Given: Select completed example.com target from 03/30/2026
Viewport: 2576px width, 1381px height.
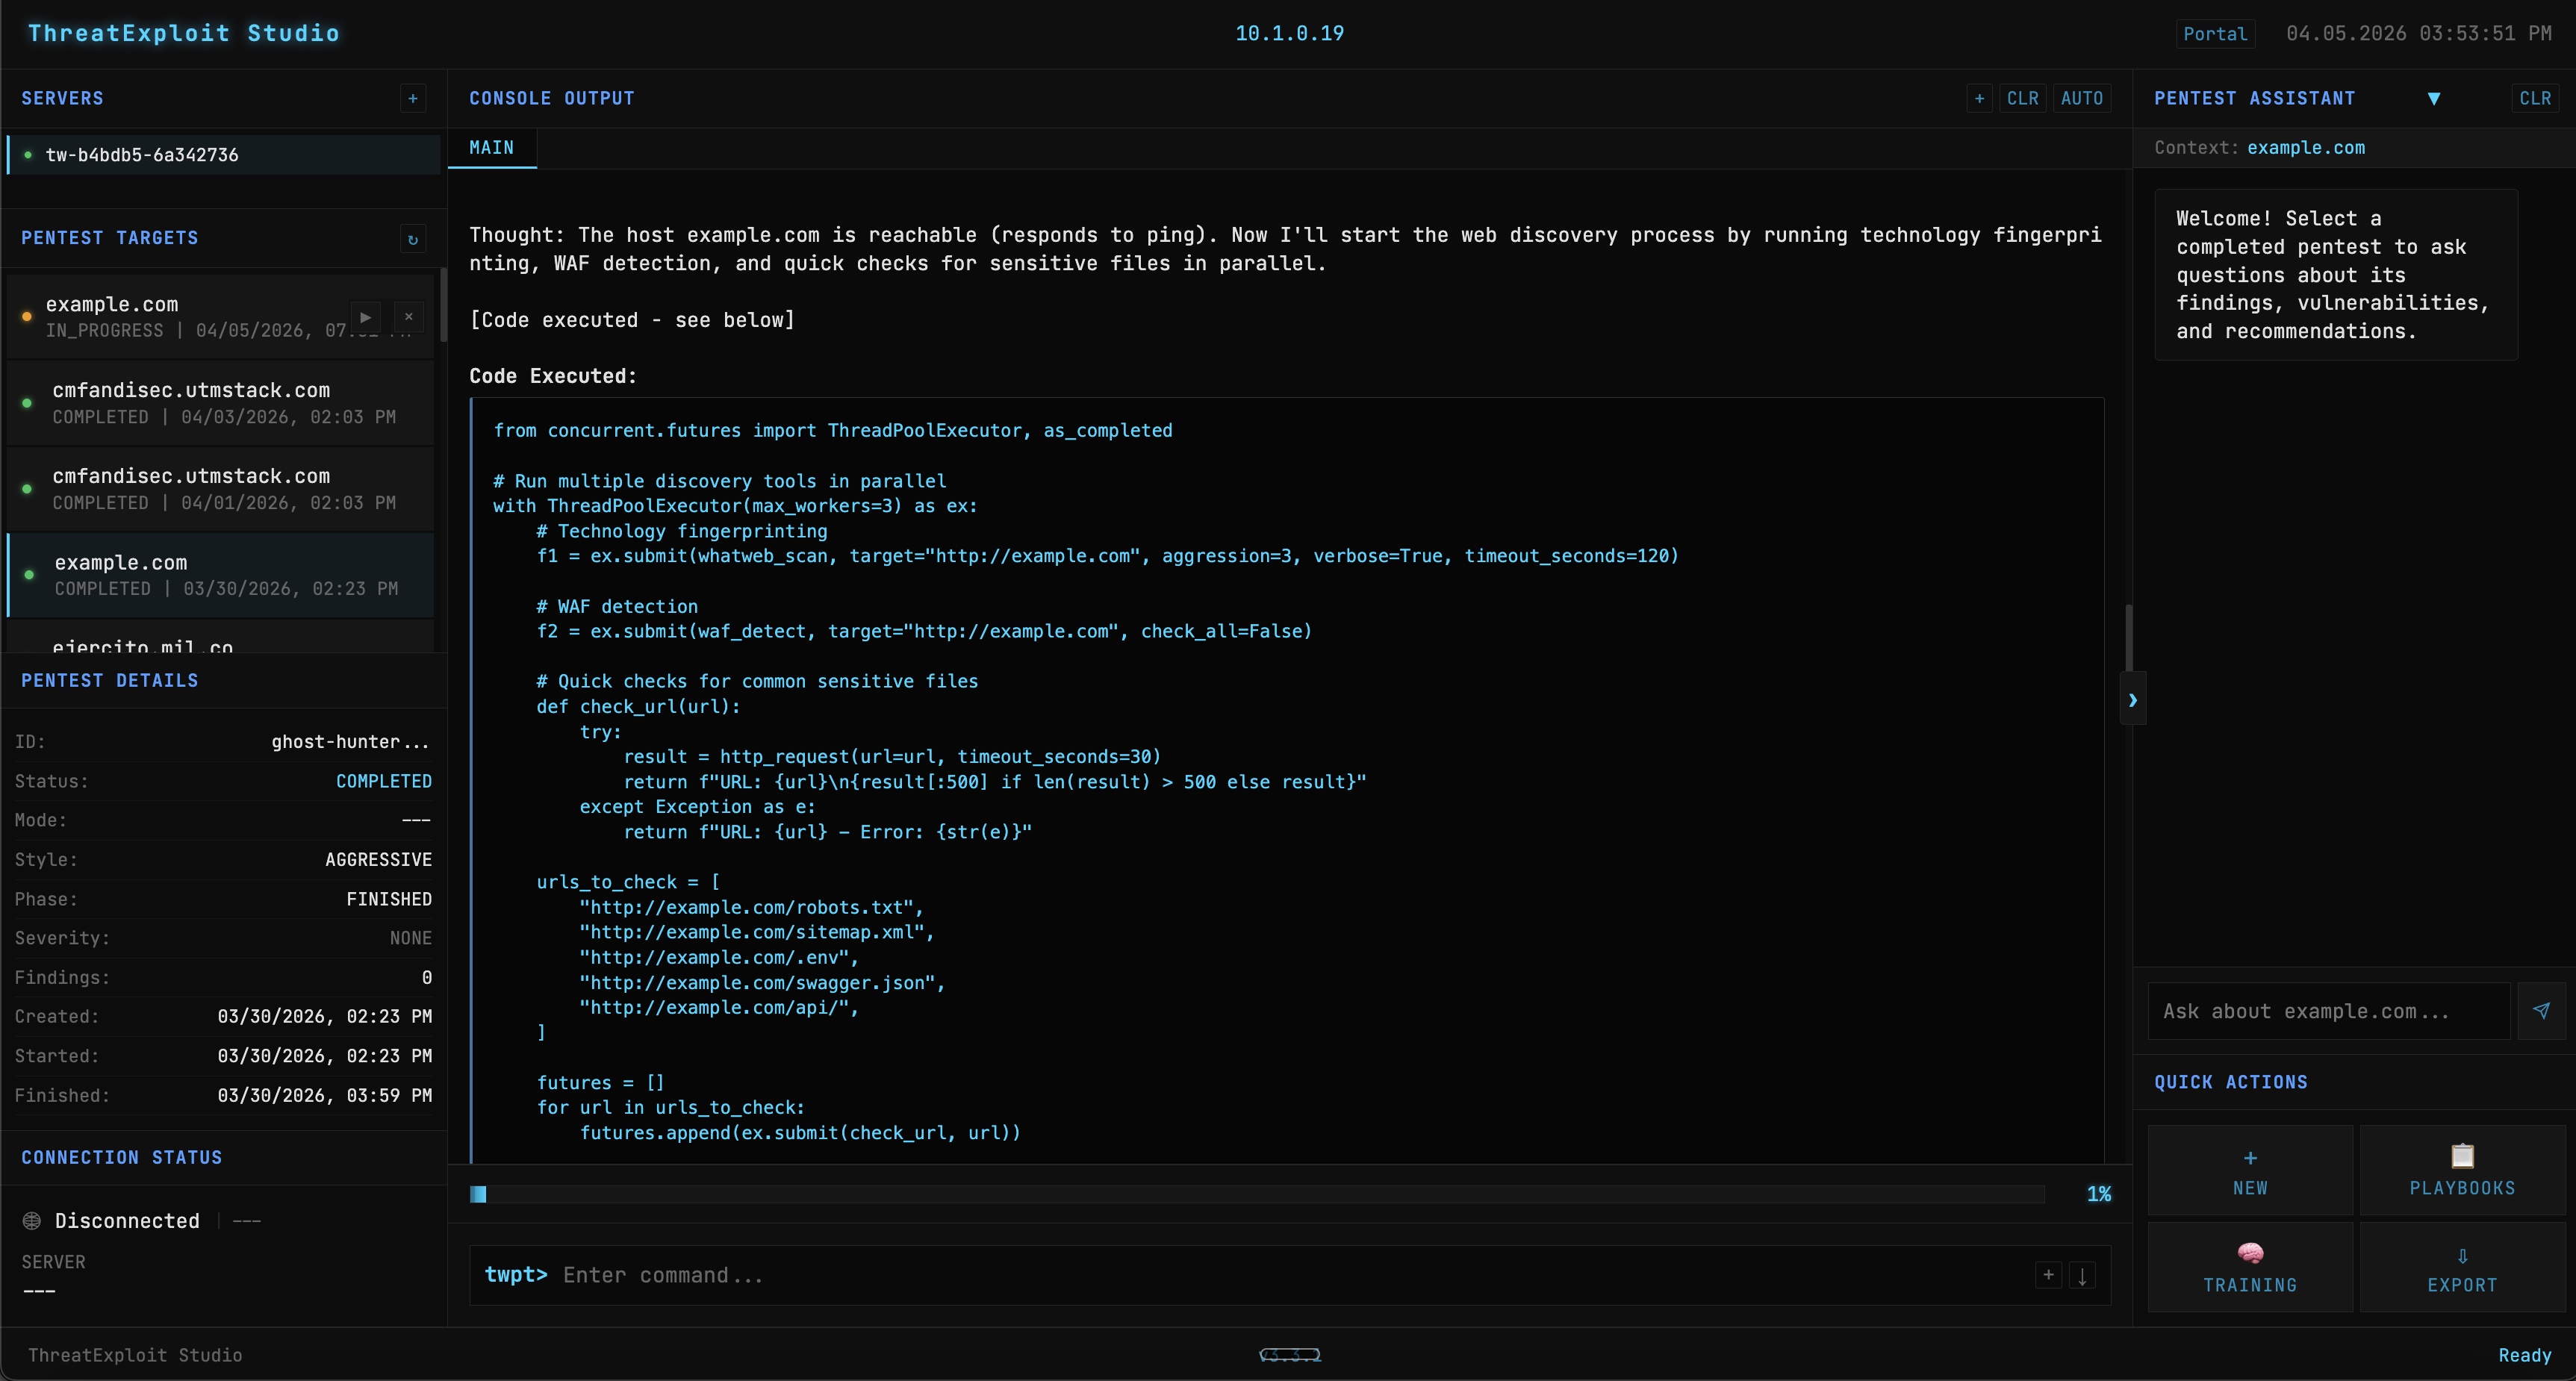Looking at the screenshot, I should coord(221,575).
